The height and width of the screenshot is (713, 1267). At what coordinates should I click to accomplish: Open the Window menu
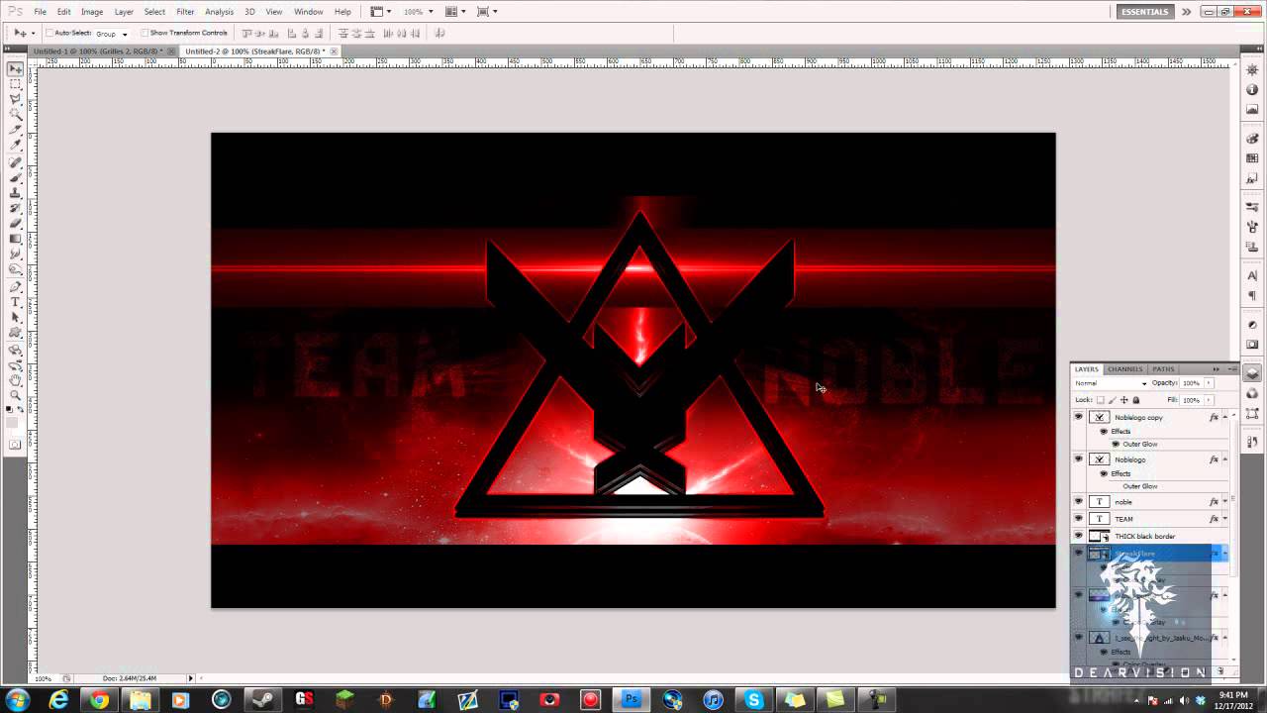coord(308,12)
